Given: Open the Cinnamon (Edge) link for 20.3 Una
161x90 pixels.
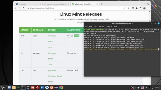Looking at the screenshot, I should click(55, 76).
